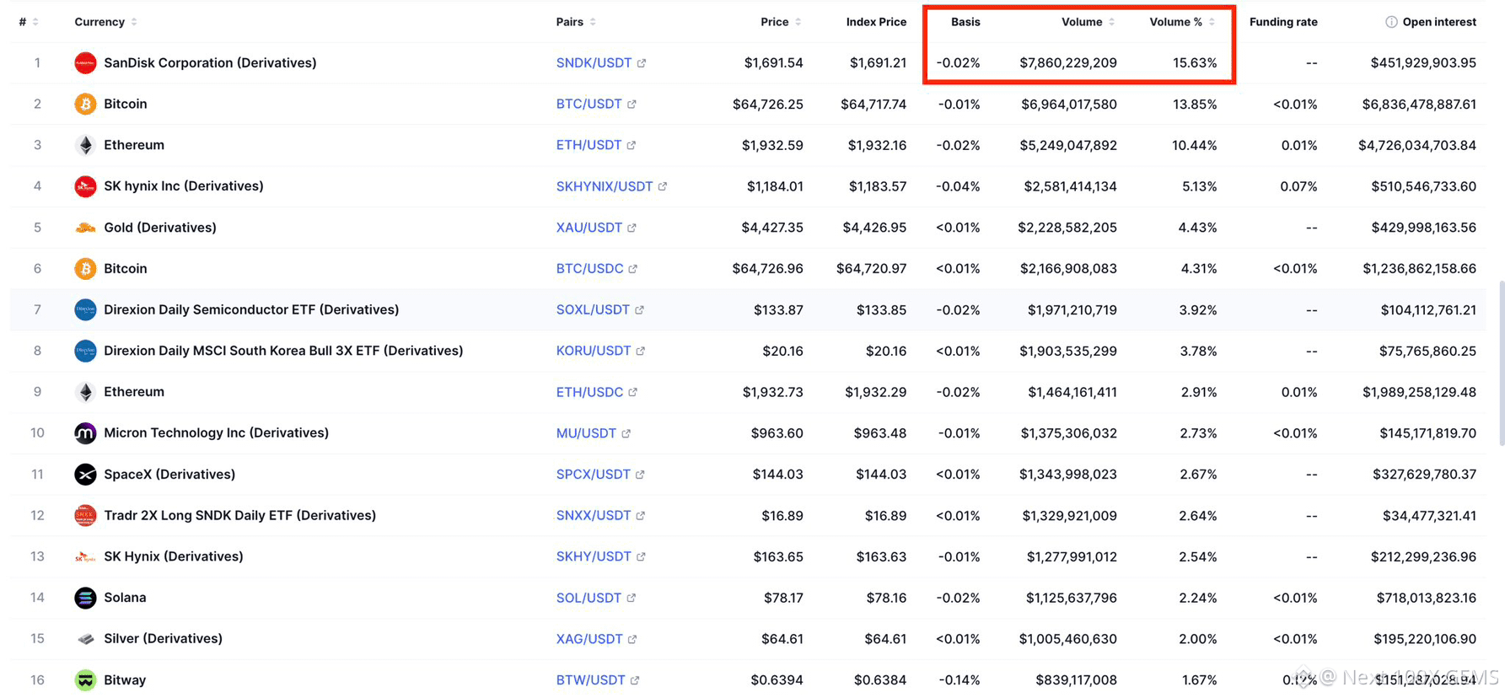Image resolution: width=1505 pixels, height=698 pixels.
Task: Click the Bitcoin logo in BTC/USDT row
Action: tap(85, 105)
